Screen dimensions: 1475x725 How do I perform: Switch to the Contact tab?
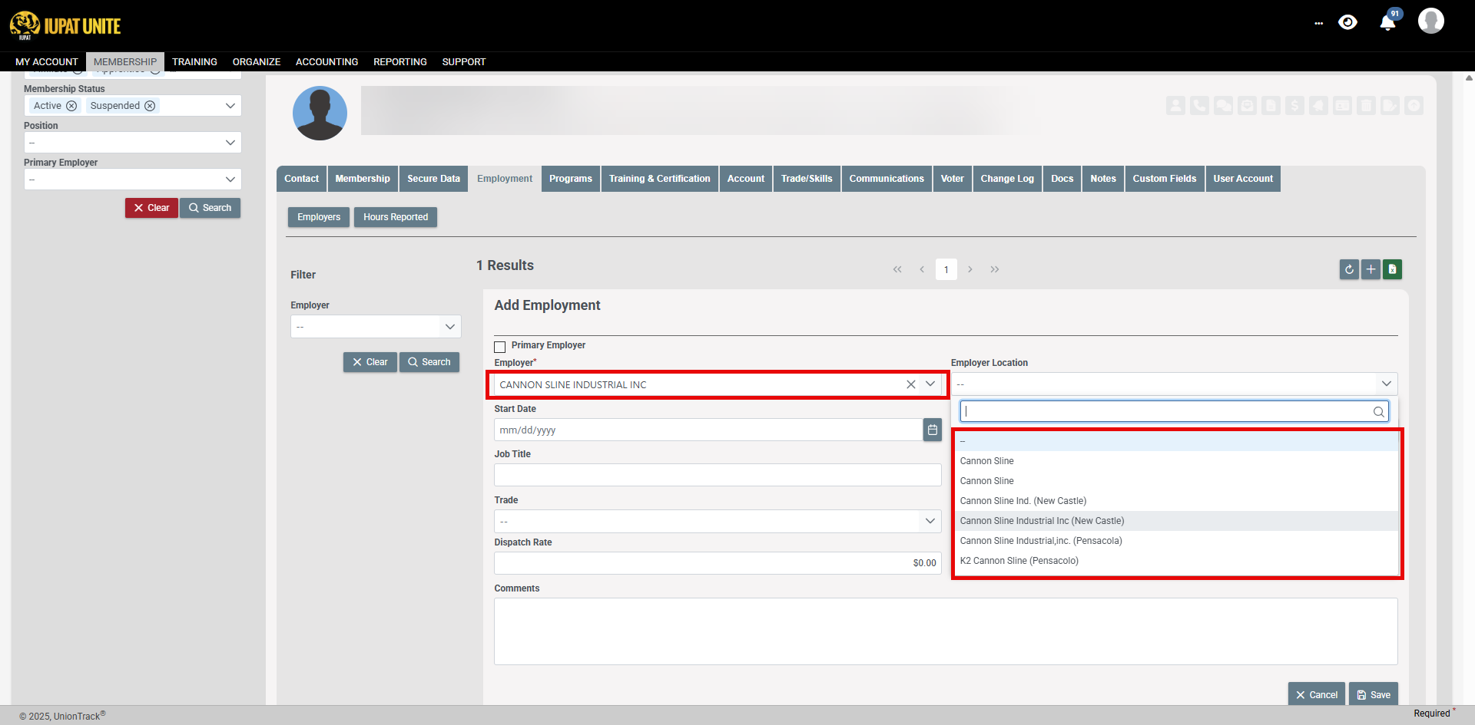pos(301,179)
